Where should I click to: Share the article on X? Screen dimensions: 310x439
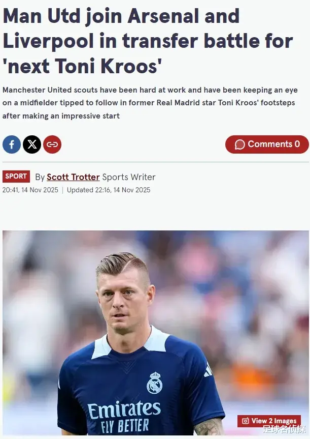(x=32, y=144)
